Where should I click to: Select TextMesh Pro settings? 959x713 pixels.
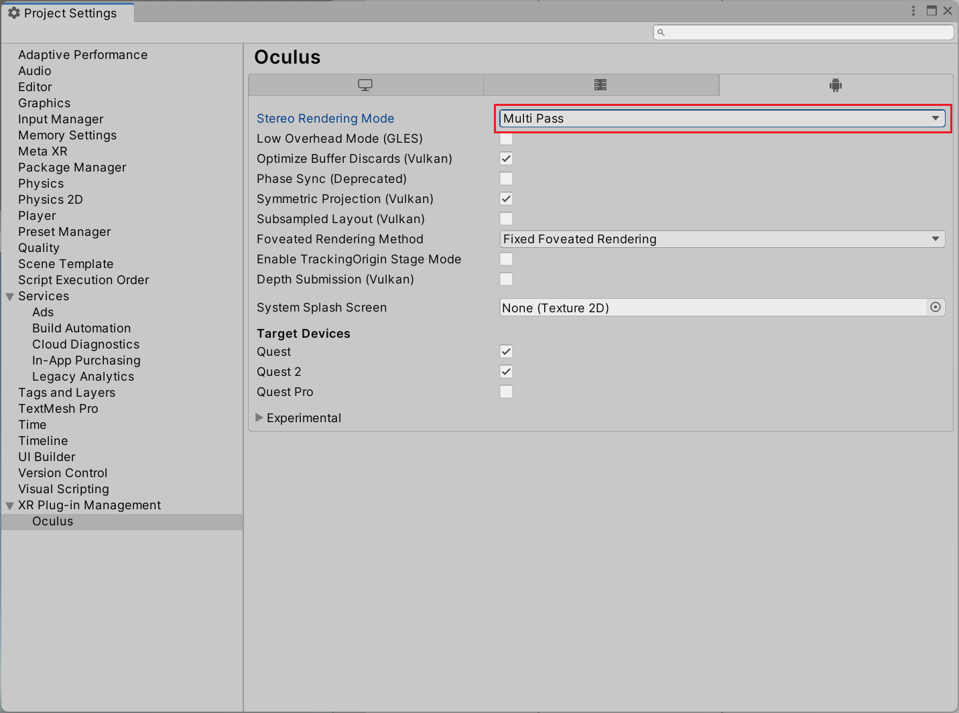tap(58, 409)
